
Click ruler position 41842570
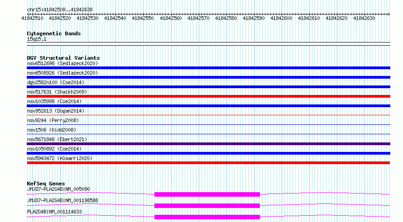pos(198,18)
